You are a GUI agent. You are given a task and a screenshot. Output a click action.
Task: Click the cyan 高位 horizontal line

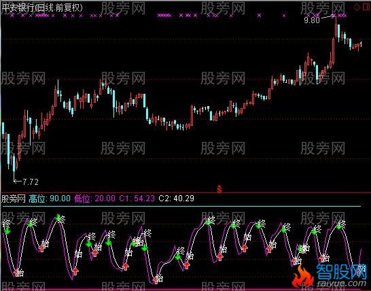[181, 207]
